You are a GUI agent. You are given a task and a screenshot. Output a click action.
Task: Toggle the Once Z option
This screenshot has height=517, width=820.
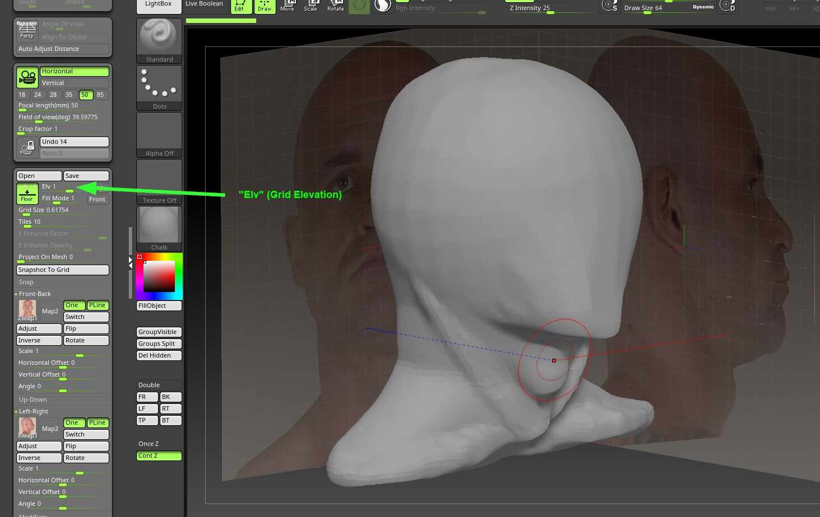(159, 444)
